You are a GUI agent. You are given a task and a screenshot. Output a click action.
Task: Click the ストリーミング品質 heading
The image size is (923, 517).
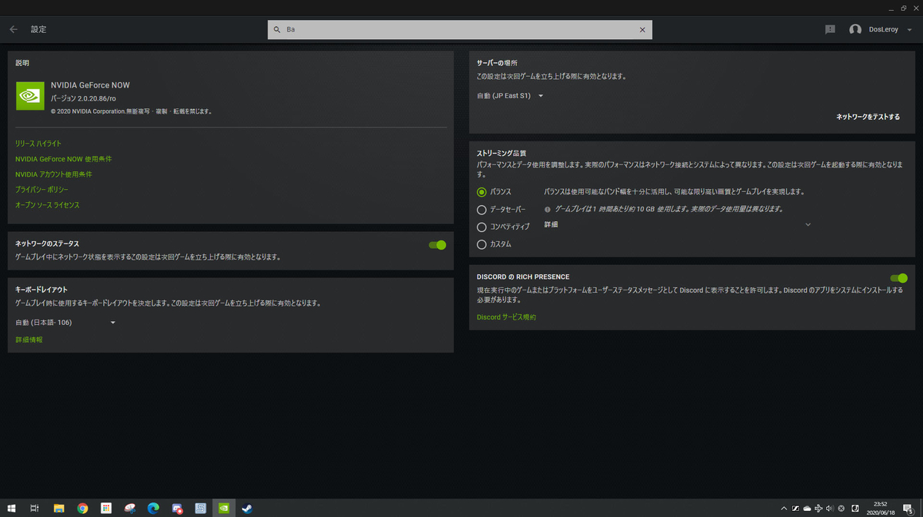coord(501,154)
